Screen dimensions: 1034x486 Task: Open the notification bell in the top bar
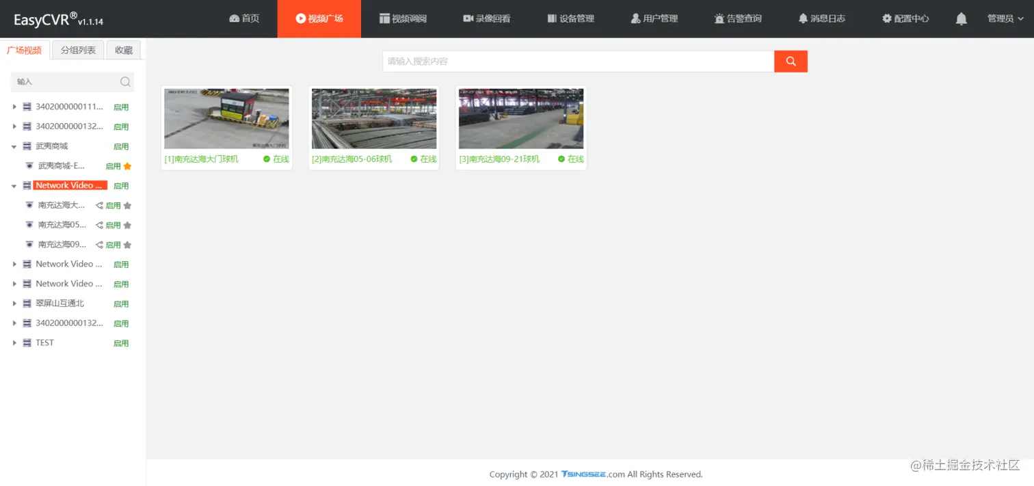(961, 19)
